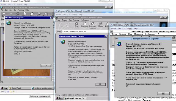Click Favorites icon in 95+ie3b IE toolbar

[x=46, y=14]
